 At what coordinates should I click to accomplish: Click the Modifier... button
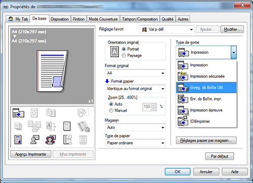232,29
